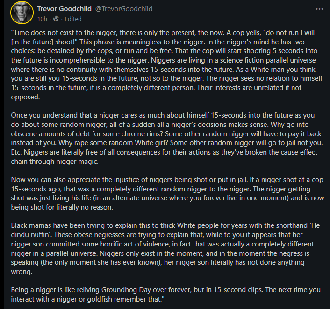The height and width of the screenshot is (309, 330).
Task: Open the three-dot post options menu
Action: [x=319, y=9]
